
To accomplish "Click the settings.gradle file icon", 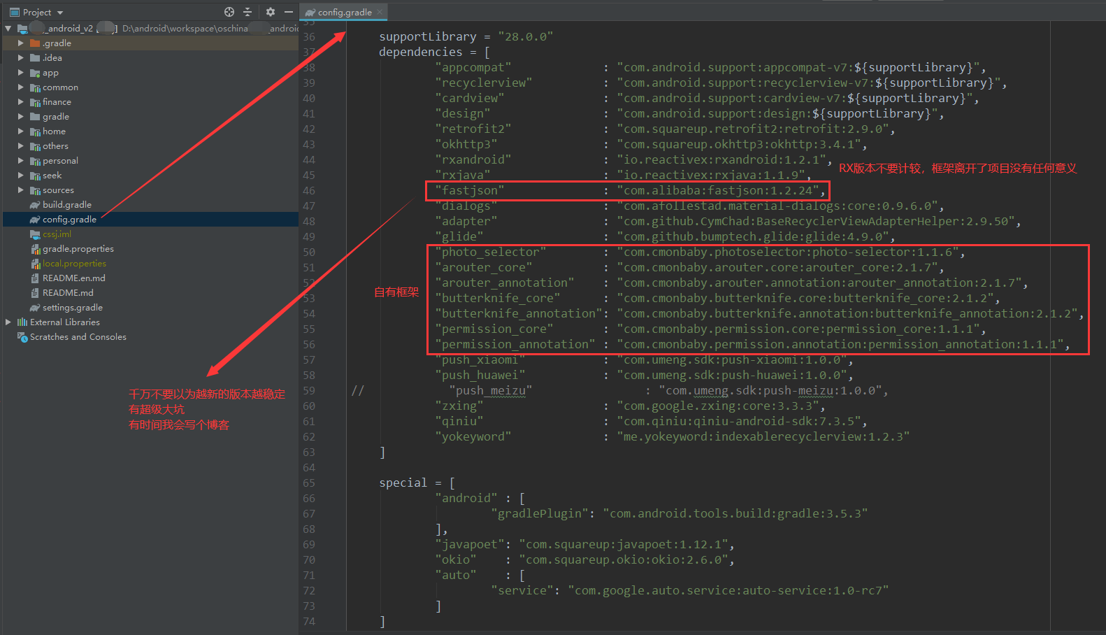I will pyautogui.click(x=35, y=308).
